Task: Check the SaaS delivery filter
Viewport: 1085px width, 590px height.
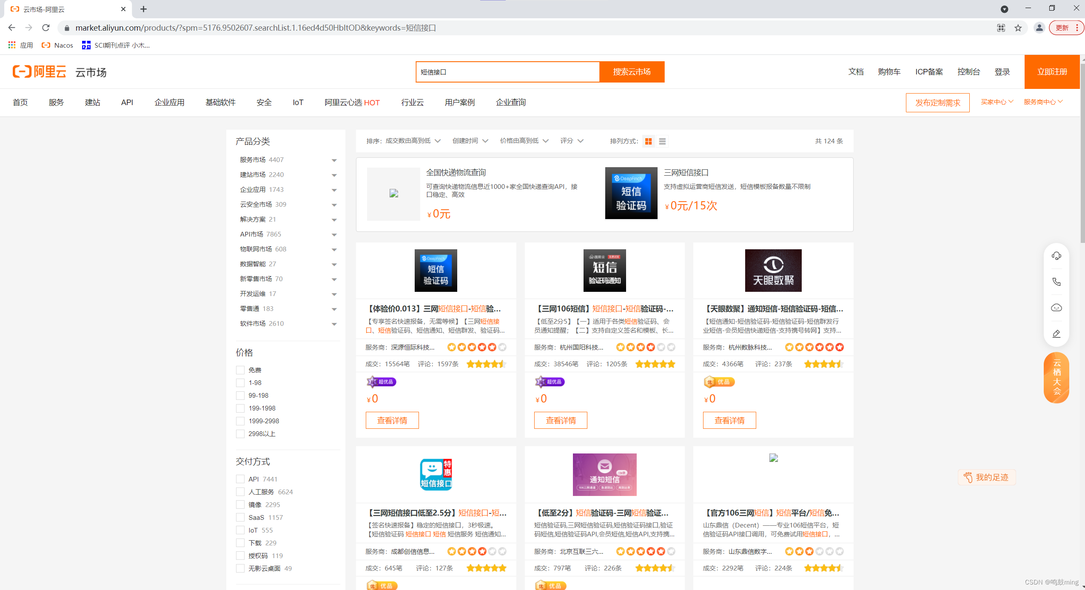Action: (240, 517)
